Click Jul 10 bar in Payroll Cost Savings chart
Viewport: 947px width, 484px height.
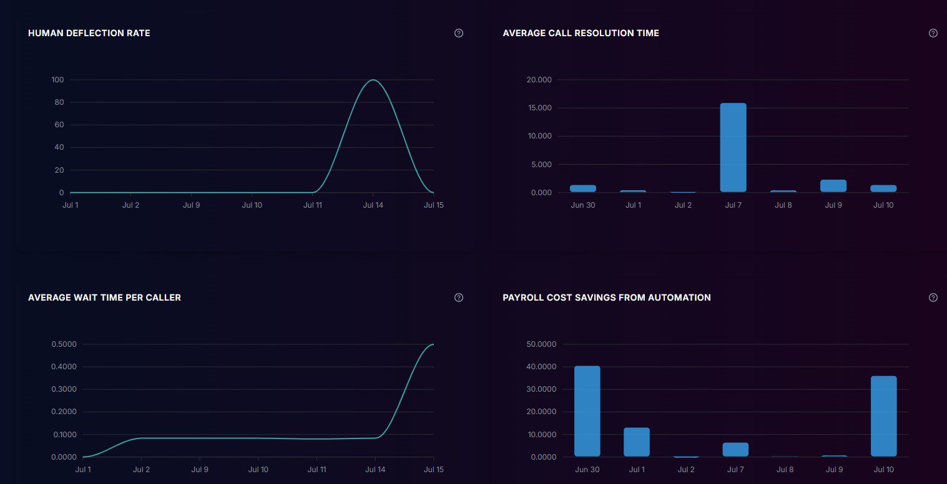tap(883, 416)
